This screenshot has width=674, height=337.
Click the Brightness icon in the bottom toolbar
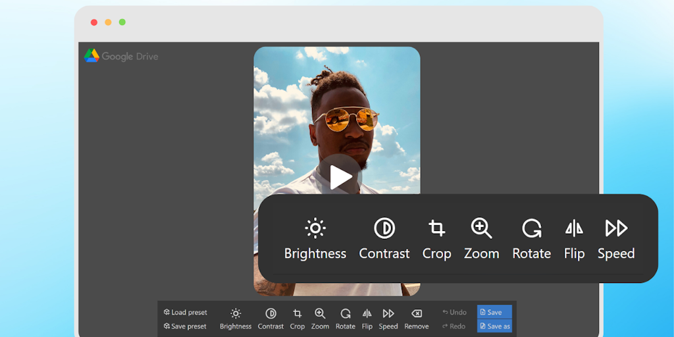tap(236, 314)
